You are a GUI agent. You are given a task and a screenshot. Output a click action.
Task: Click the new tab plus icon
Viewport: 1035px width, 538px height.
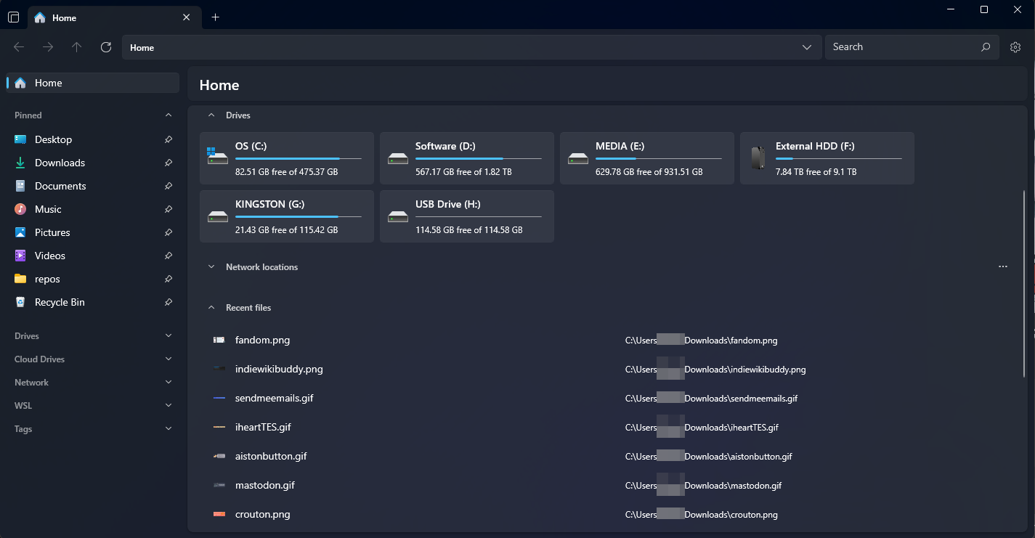[215, 17]
